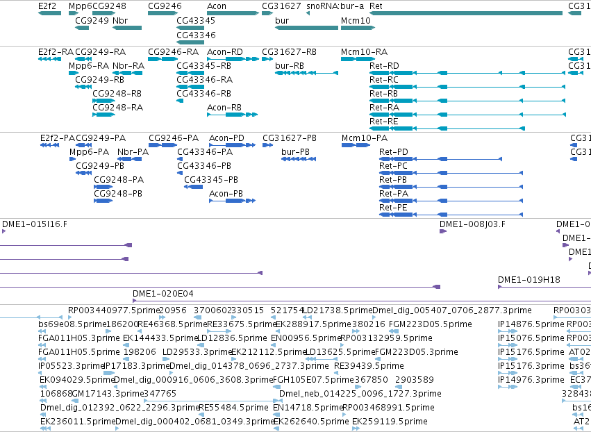Image resolution: width=591 pixels, height=432 pixels.
Task: Click the Ret-RD transcript label
Action: tap(384, 65)
